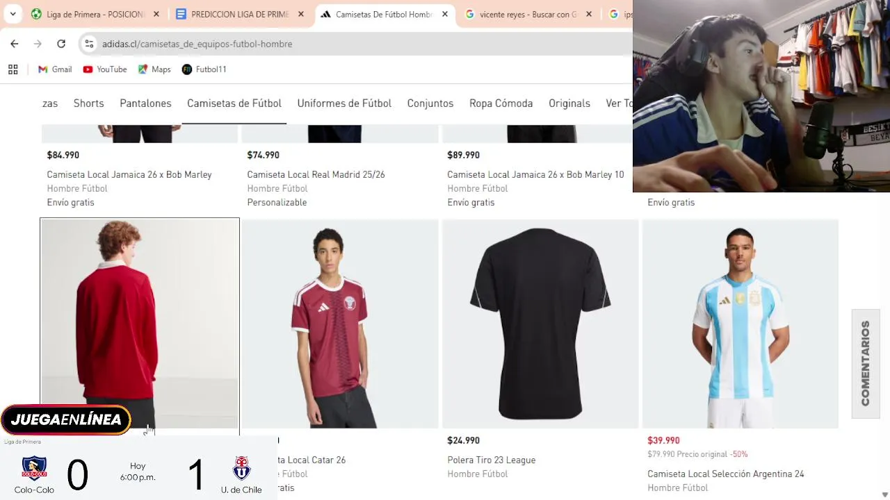Open Camiseta Local Selección Argentina 24 link
The height and width of the screenshot is (500, 890).
tap(725, 474)
